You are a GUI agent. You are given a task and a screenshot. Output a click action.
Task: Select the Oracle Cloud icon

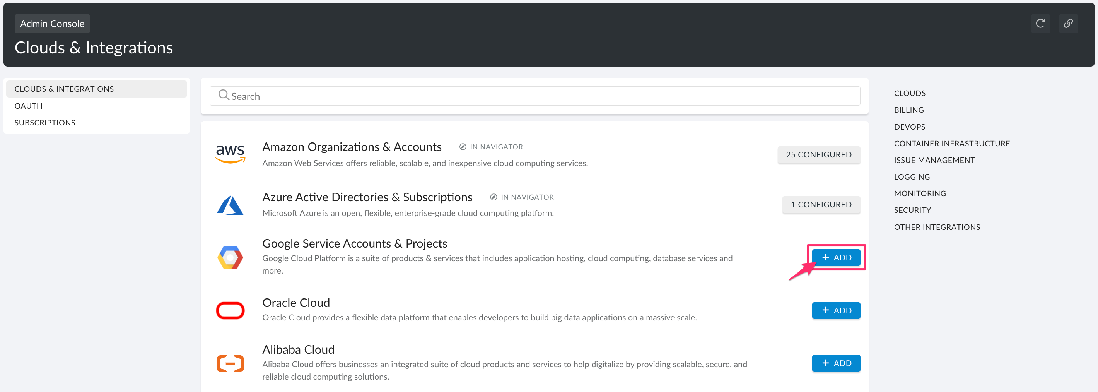(x=230, y=310)
